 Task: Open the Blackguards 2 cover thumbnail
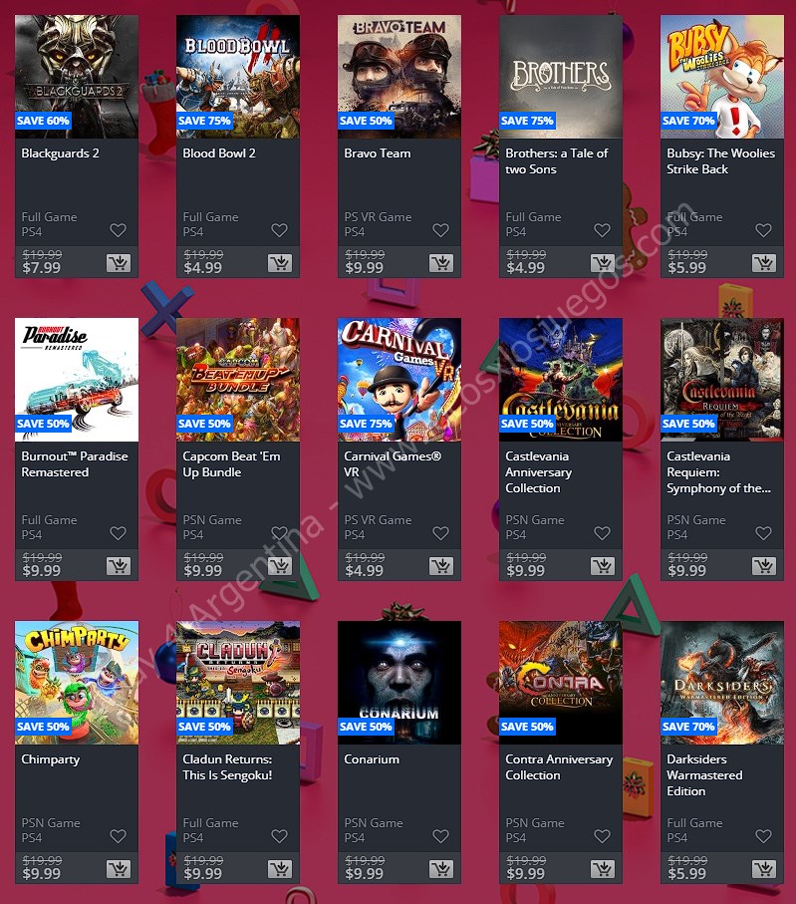point(77,77)
